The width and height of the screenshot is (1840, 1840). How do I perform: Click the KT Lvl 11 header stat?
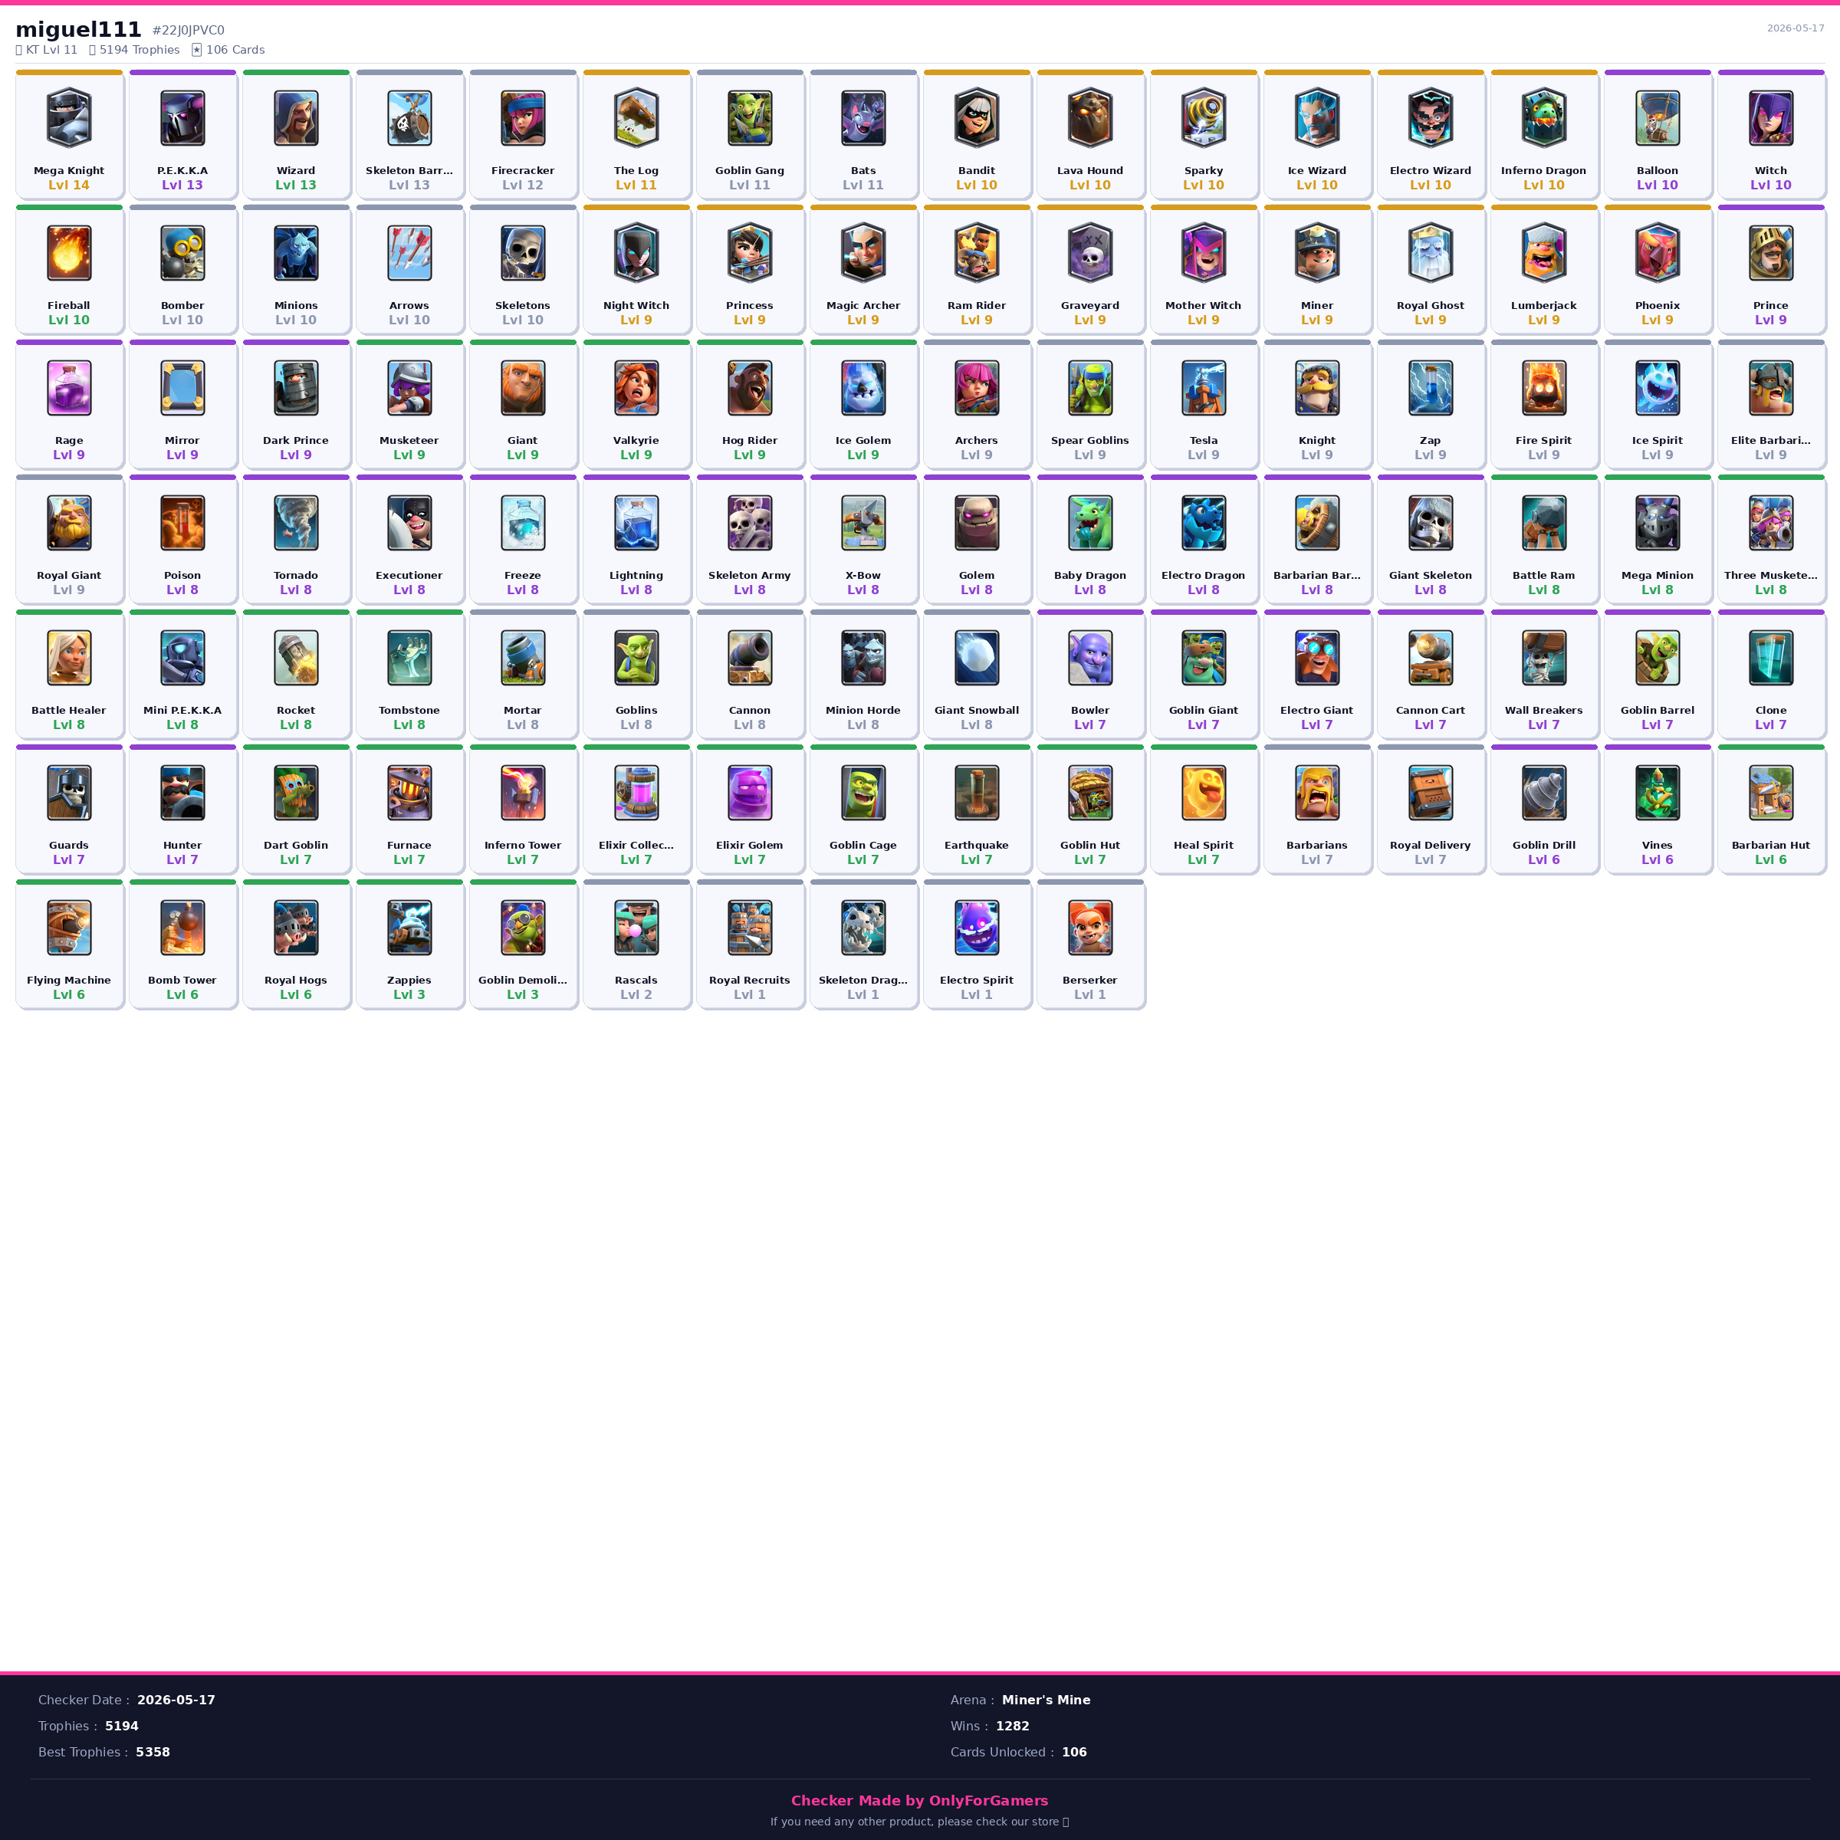tap(47, 50)
